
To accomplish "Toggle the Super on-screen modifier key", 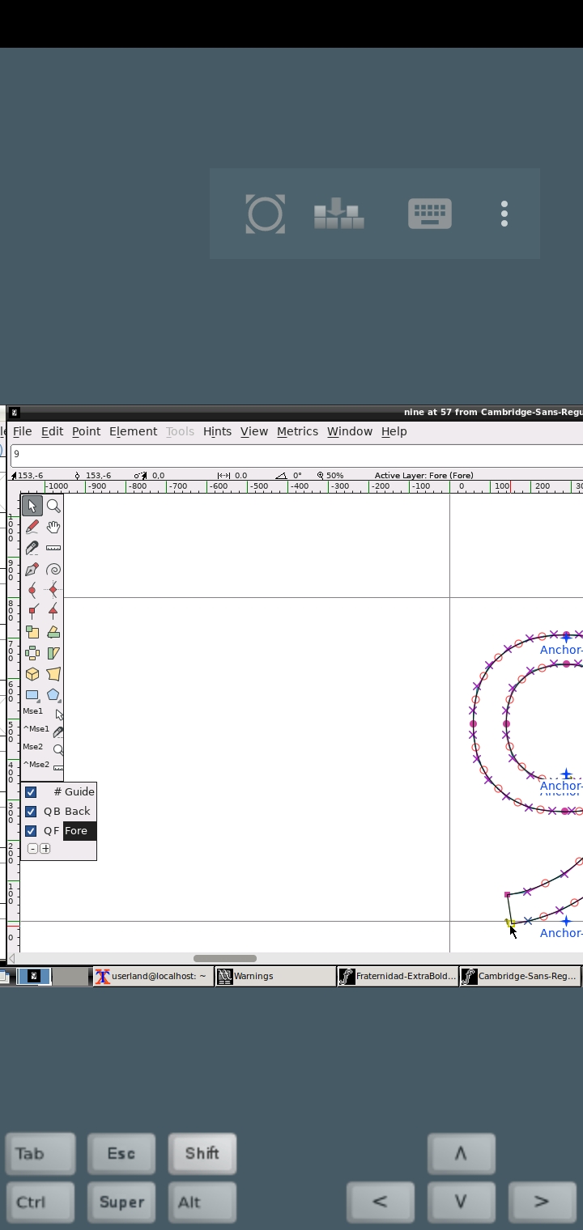I will tap(121, 1202).
